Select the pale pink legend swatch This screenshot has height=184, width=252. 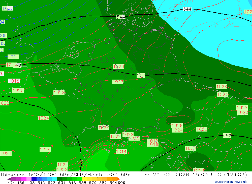(29, 179)
